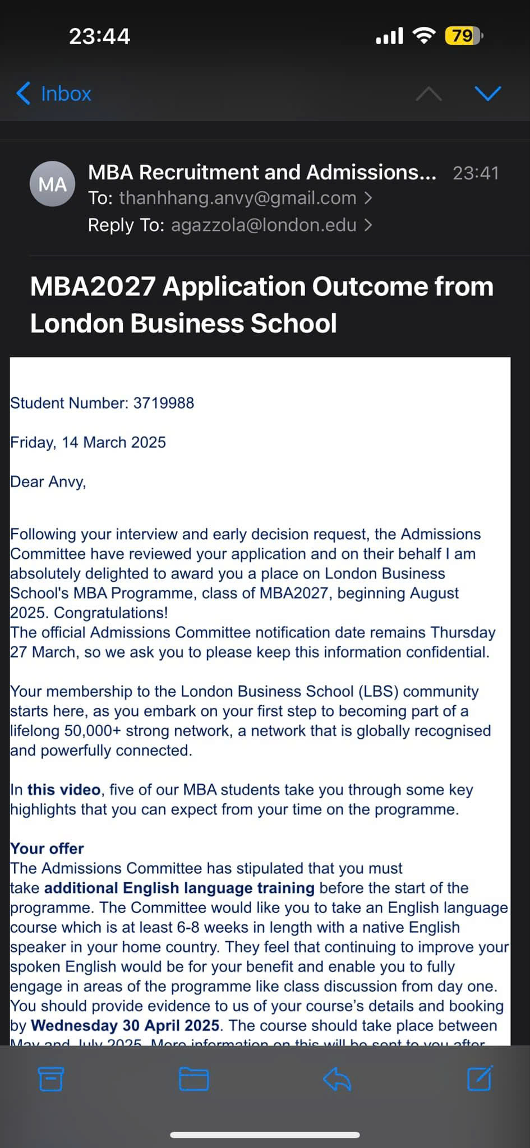
Task: Tap the Reply arrow icon
Action: tap(337, 1079)
